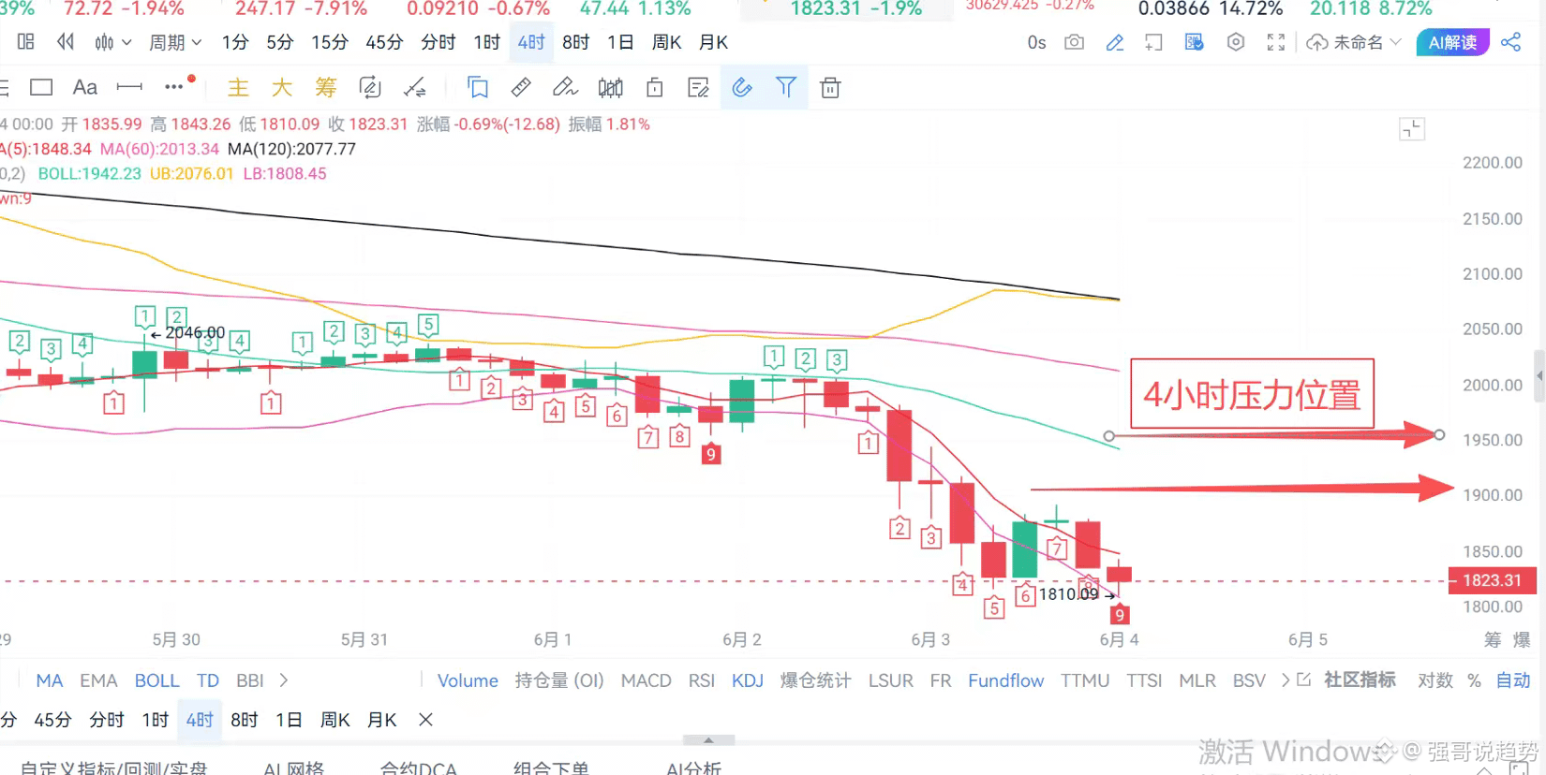Select 自动 auto scale
Screen dimensions: 1546x775
click(x=1513, y=680)
